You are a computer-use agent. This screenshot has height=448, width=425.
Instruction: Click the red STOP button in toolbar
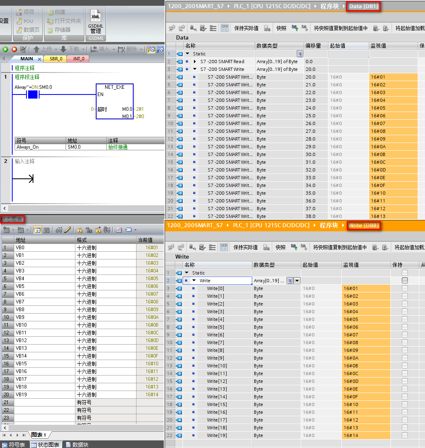point(14,49)
